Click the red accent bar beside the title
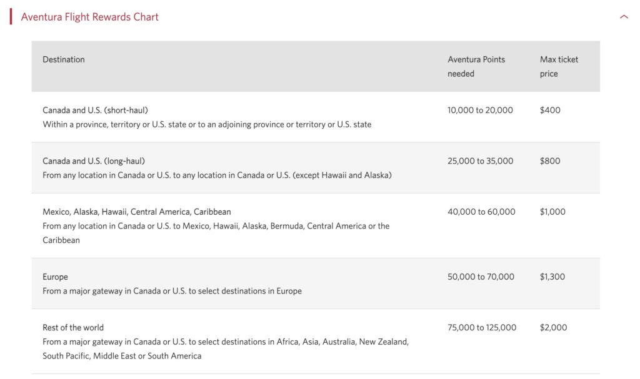 [11, 17]
